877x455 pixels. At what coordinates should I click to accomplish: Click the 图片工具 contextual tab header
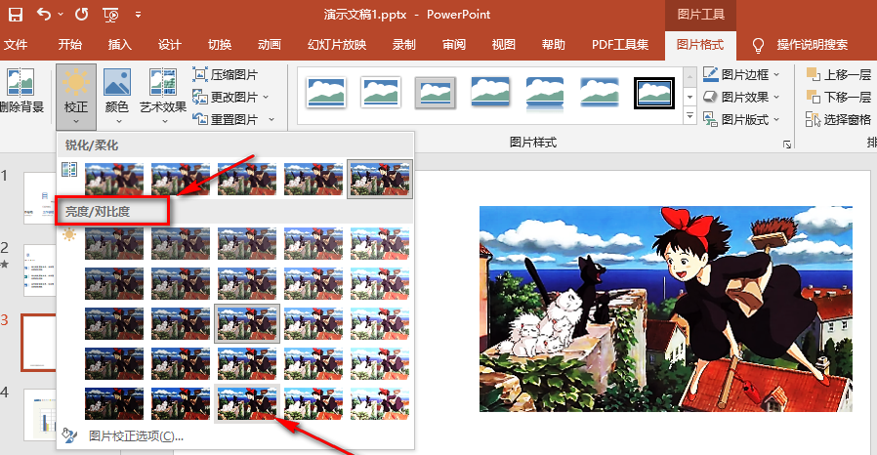(x=700, y=15)
